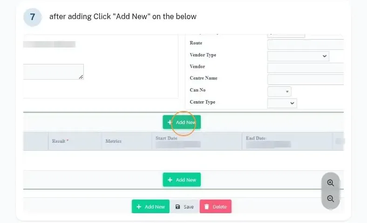367x223 pixels.
Task: Click the Route input field
Action: [306, 44]
